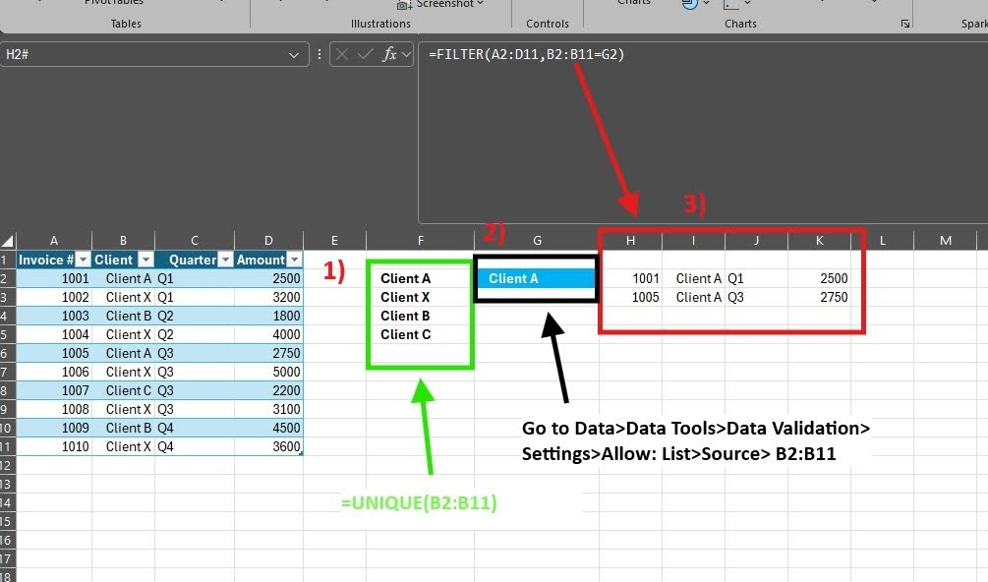
Task: Click the vertical dots handle beside Name Box
Action: [x=320, y=55]
